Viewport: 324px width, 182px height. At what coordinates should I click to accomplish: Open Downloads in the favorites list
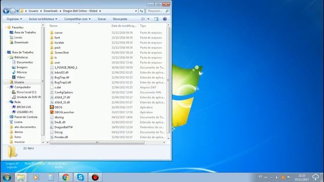pyautogui.click(x=21, y=42)
